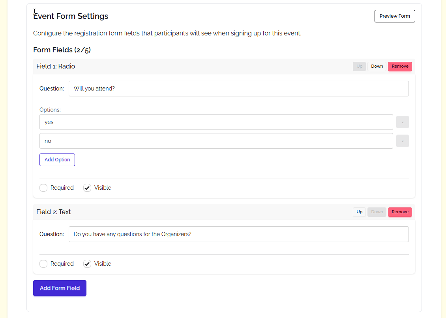Click the Remove button on Field 1: Radio
The image size is (446, 318).
(x=399, y=66)
